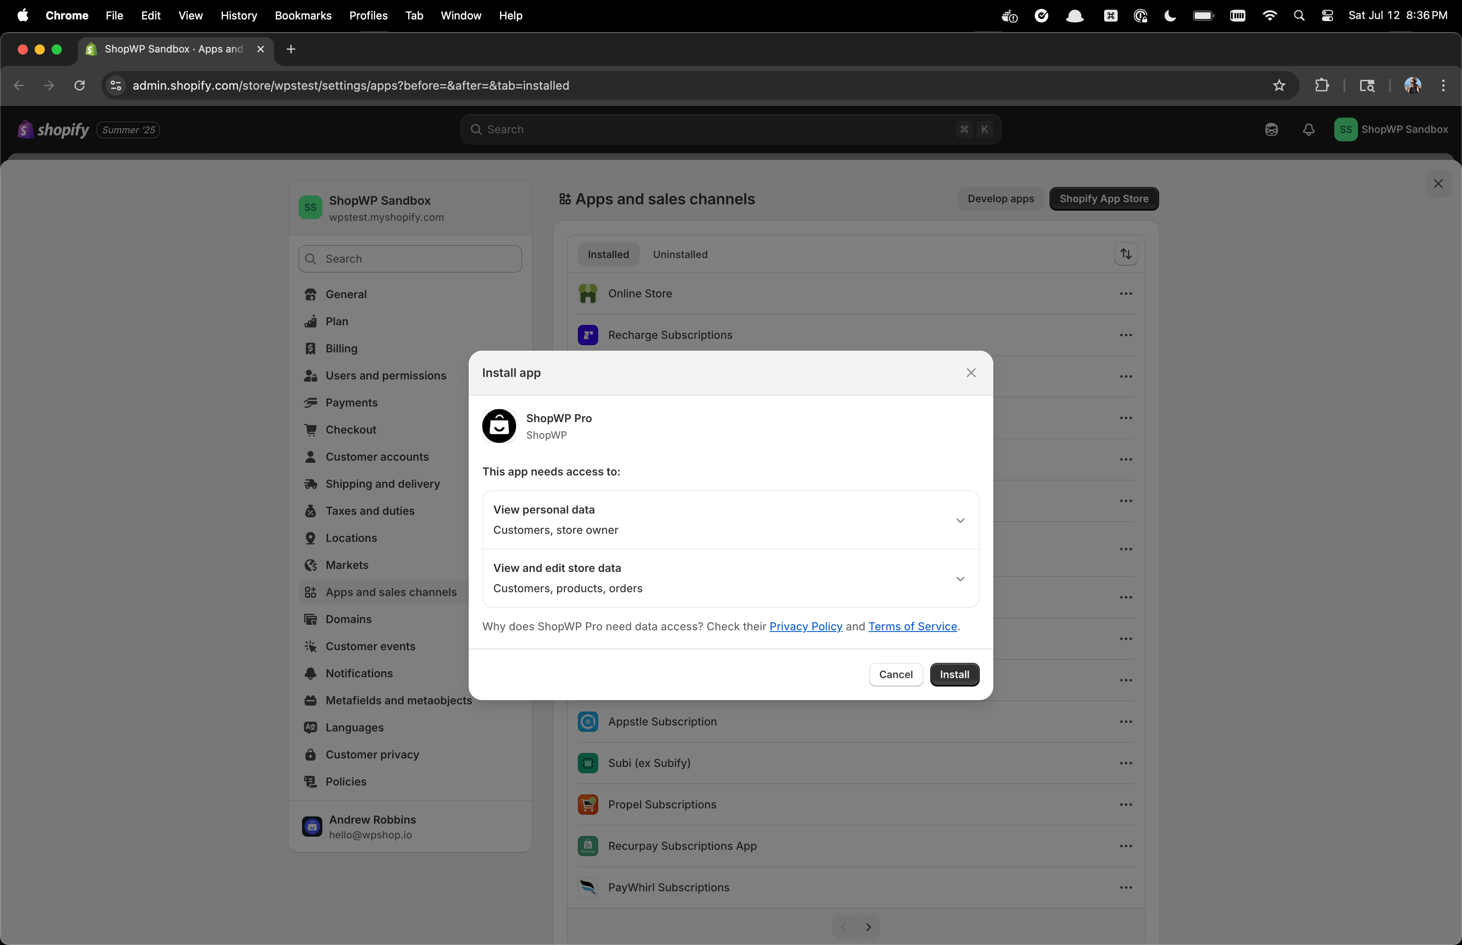The image size is (1462, 945).
Task: Open the Chrome Bookmarks menu
Action: click(x=303, y=15)
